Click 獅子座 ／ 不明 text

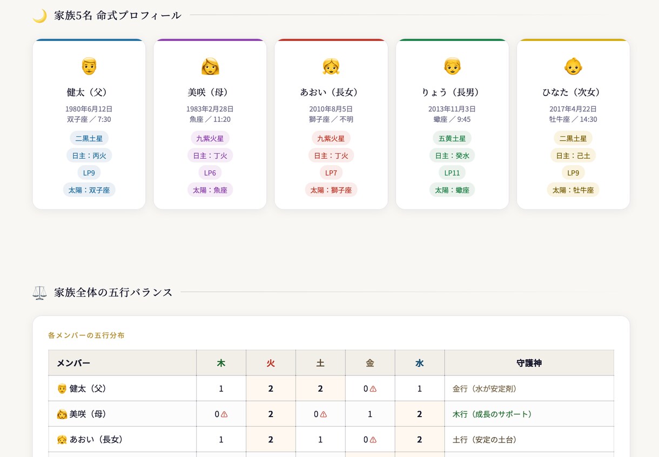coord(331,119)
